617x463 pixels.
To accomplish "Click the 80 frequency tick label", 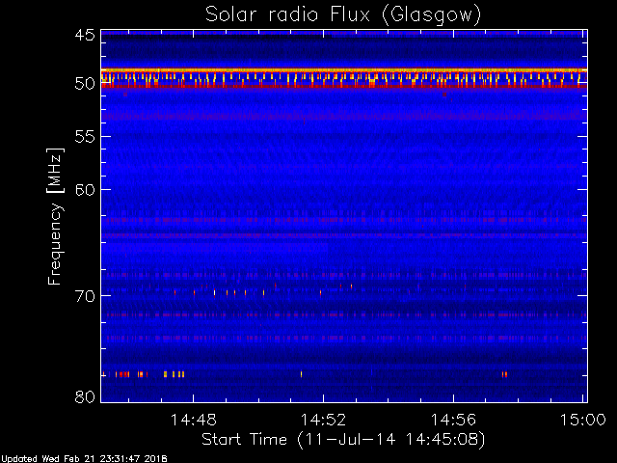I will point(85,396).
